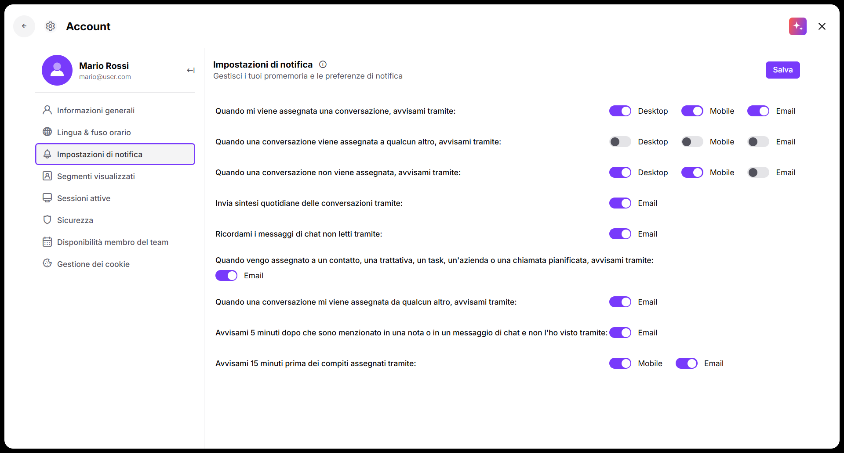The height and width of the screenshot is (453, 844).
Task: Collapse the sidebar using the arrow icon
Action: 191,70
